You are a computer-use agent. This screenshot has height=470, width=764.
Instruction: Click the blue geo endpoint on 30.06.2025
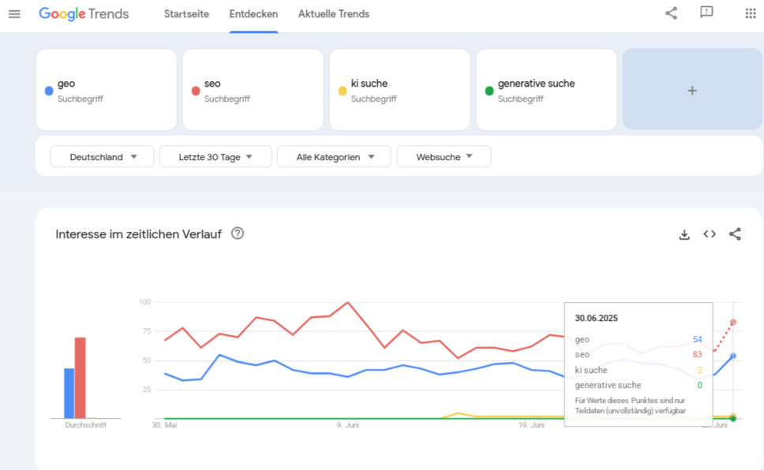point(732,356)
